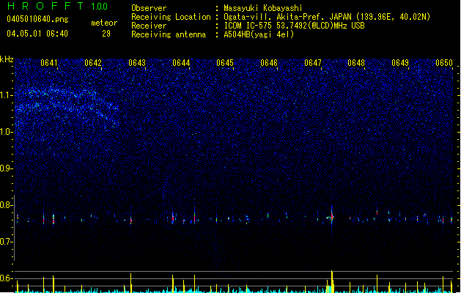
Task: Click the Observer label
Action: [149, 8]
